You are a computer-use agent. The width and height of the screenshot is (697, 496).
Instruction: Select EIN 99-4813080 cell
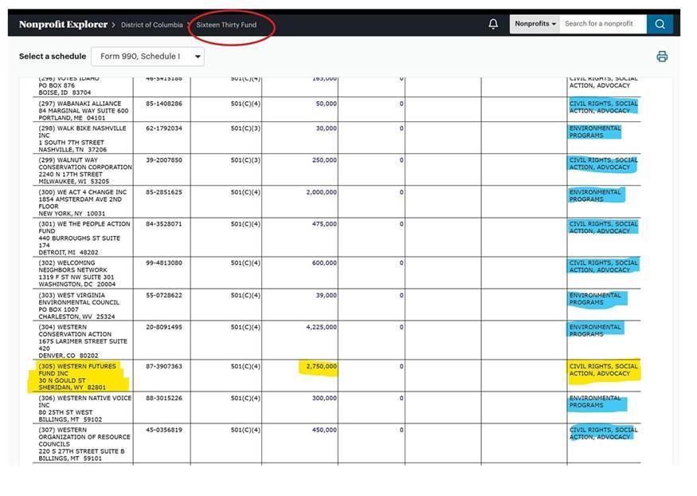[163, 263]
